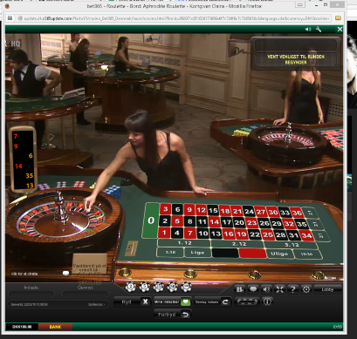Bet on the first dozen 1.12
This screenshot has width=357, height=339.
tap(184, 243)
